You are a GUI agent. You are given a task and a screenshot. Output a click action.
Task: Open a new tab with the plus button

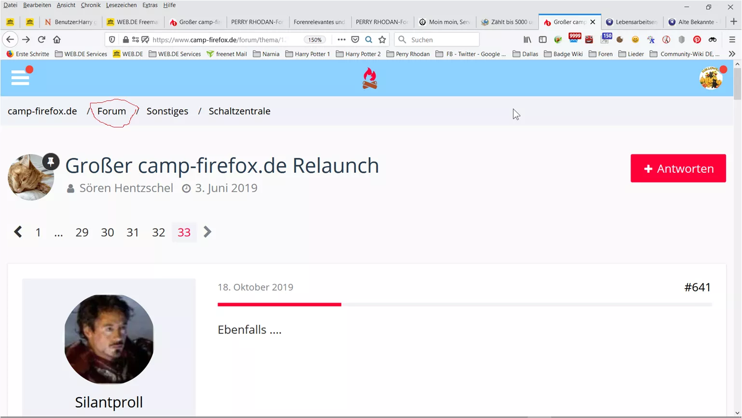point(733,22)
